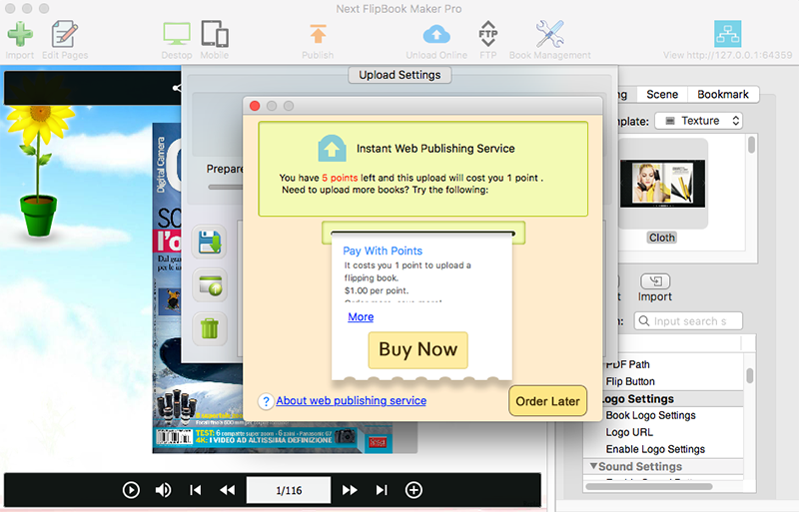Go to the previous page

click(x=228, y=490)
